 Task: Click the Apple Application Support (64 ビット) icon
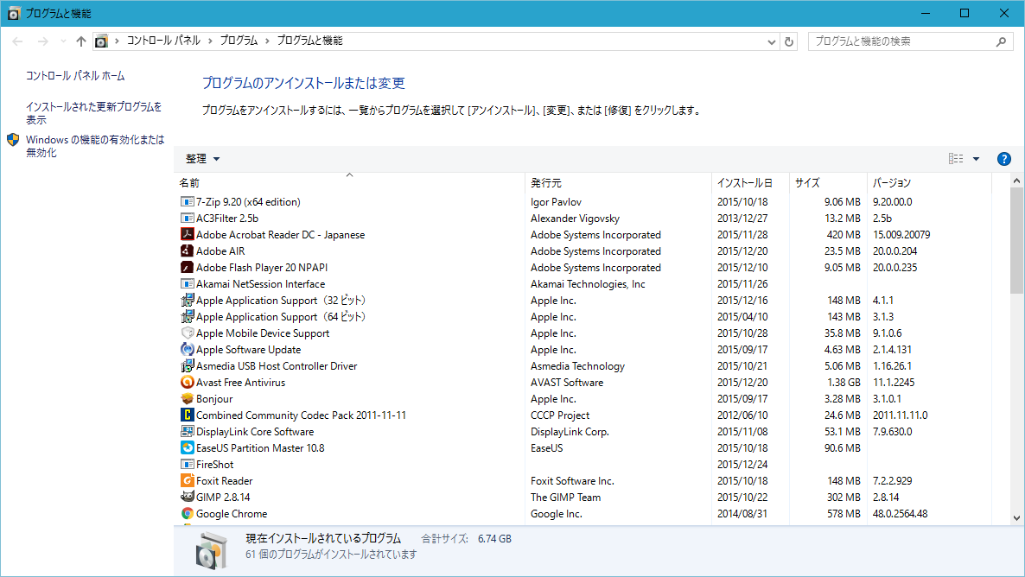[x=188, y=316]
